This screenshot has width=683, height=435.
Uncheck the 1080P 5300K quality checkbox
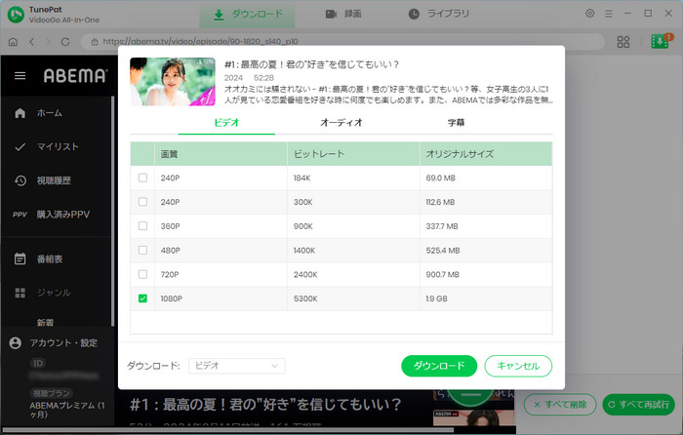(x=142, y=298)
